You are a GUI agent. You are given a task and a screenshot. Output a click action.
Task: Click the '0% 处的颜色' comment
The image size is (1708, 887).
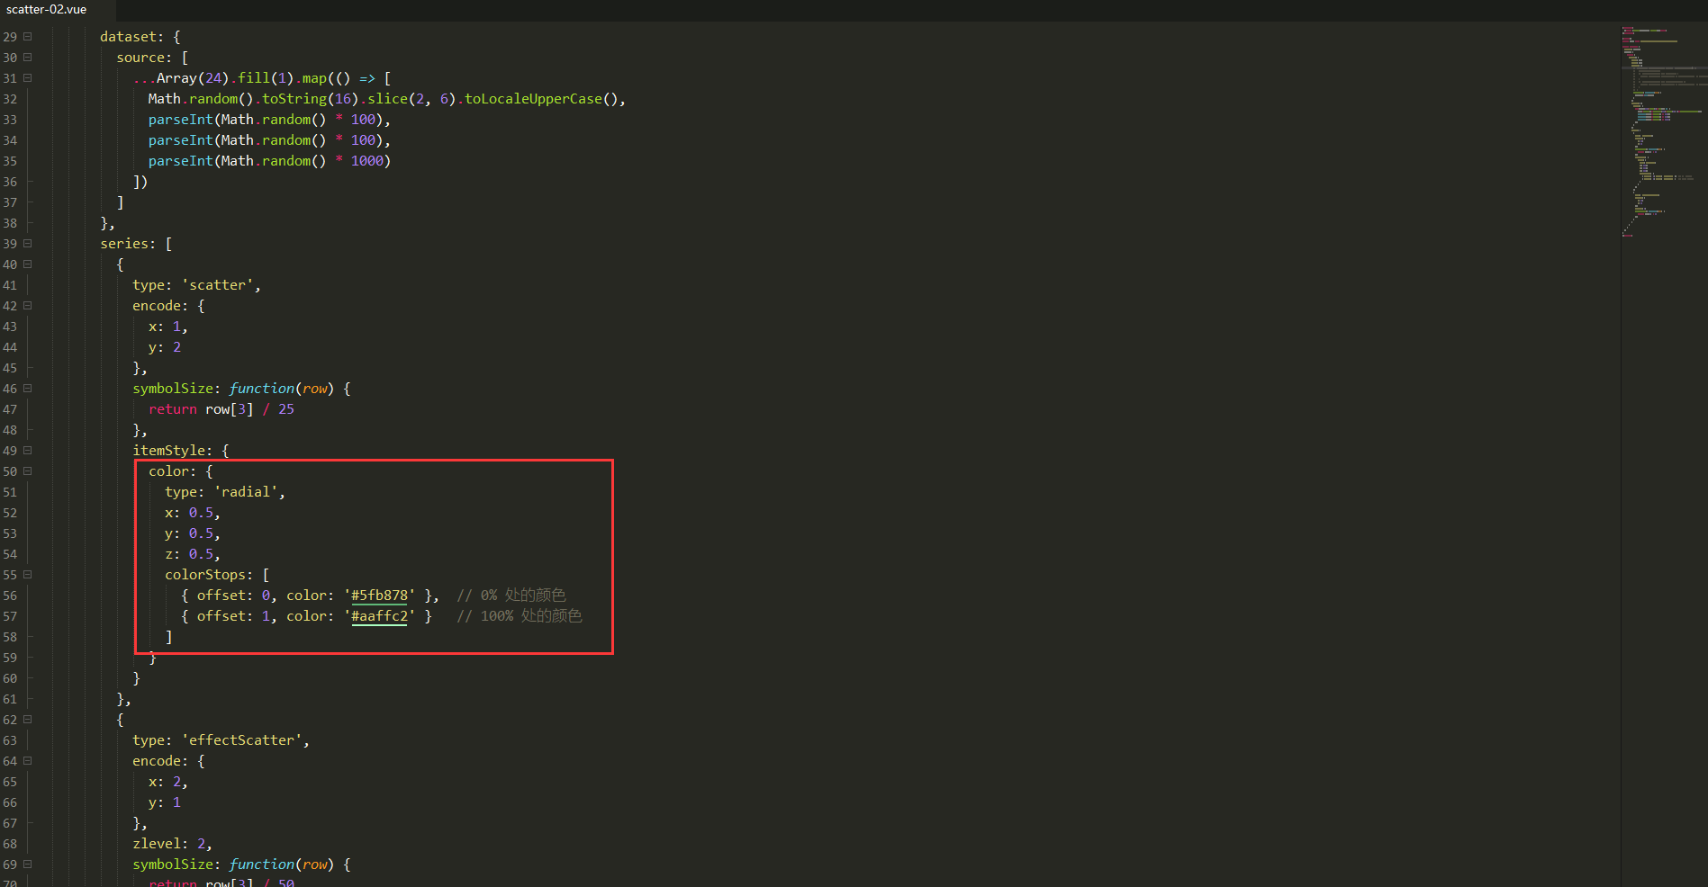coord(511,596)
